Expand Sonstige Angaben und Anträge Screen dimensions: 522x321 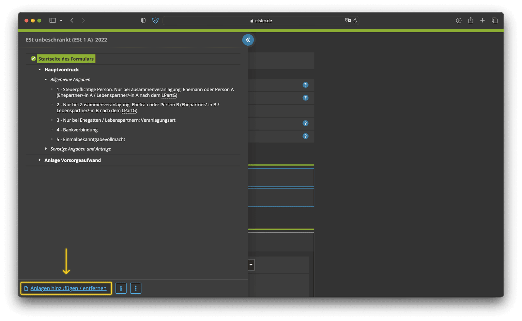[x=46, y=149]
